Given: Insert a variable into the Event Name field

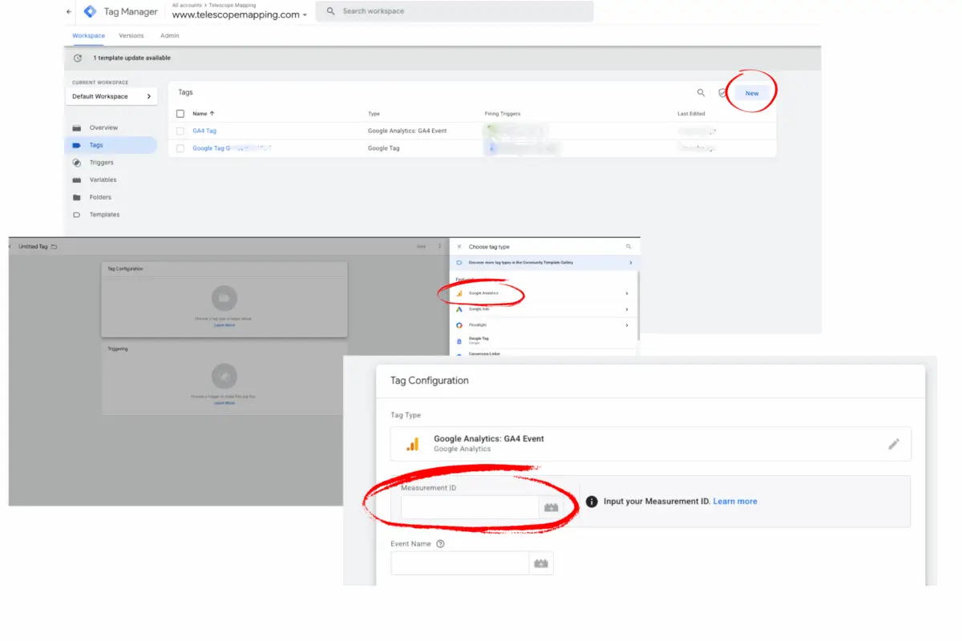Looking at the screenshot, I should (x=541, y=563).
